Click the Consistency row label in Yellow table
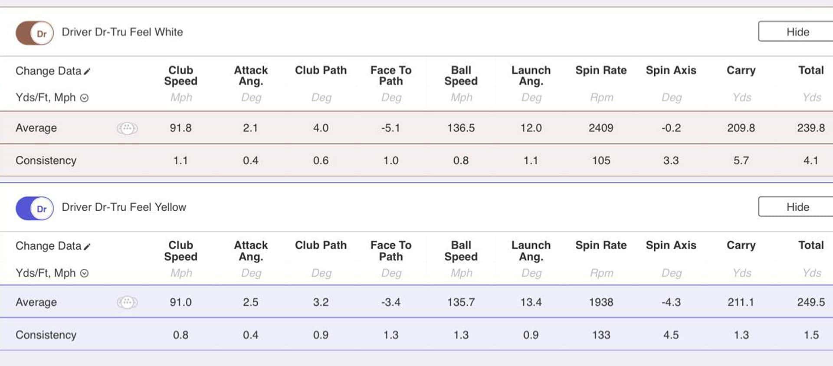 tap(46, 335)
